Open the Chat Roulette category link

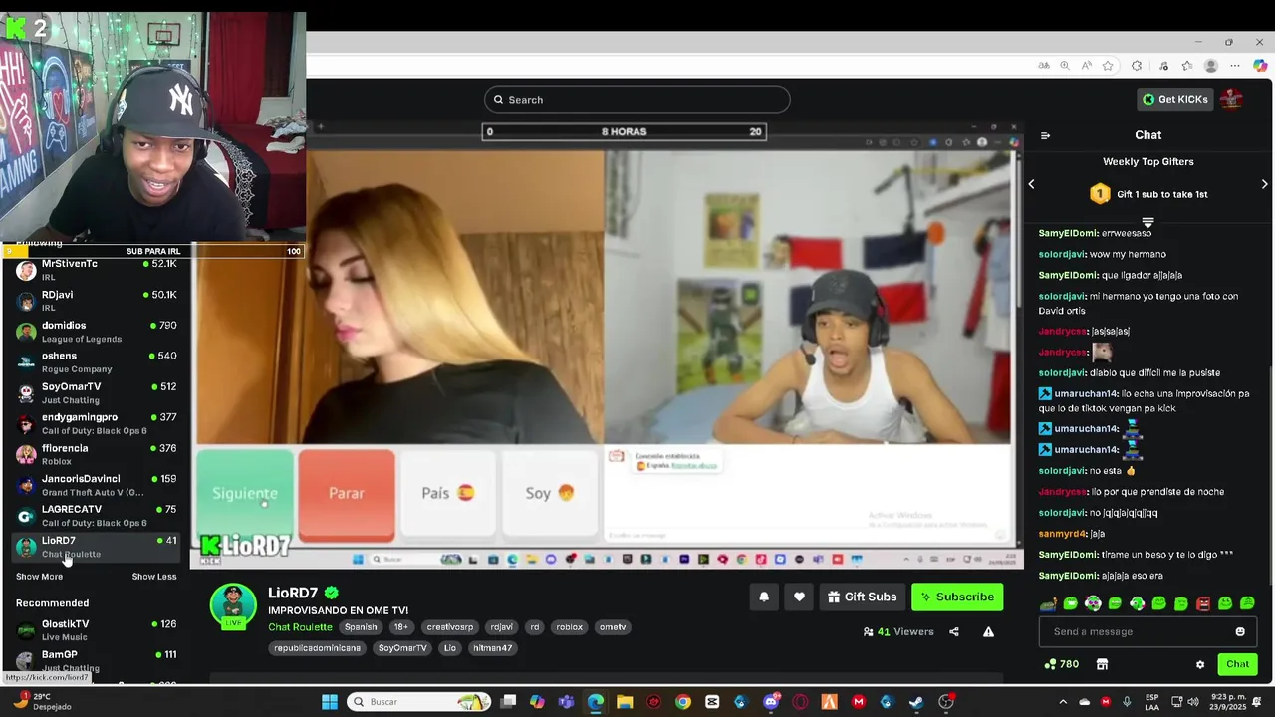[300, 627]
